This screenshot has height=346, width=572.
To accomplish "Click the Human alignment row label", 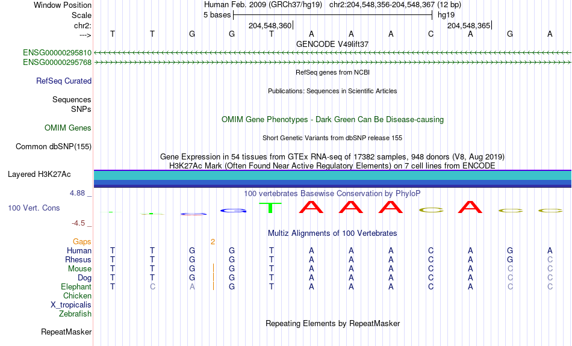I will [79, 251].
